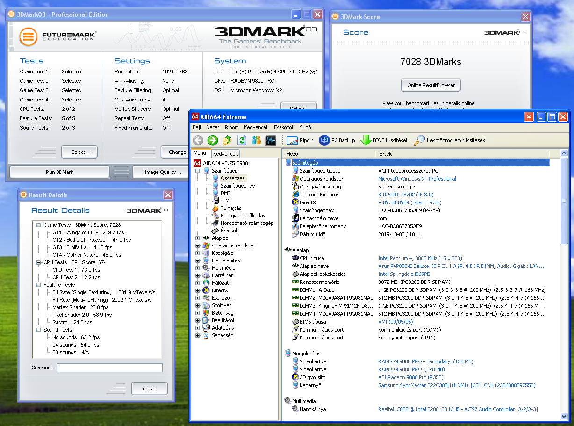Expand the Kiszolgáló tree node
This screenshot has height=426, width=574.
[197, 253]
